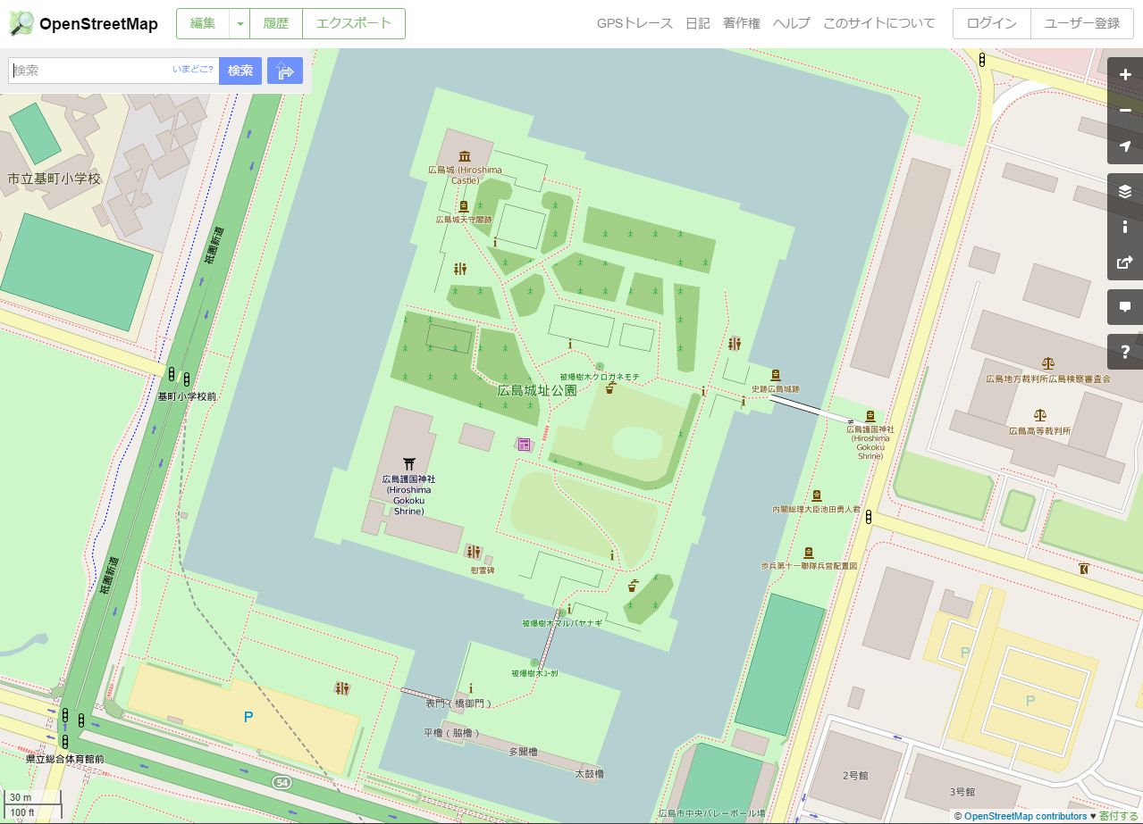1143x824 pixels.
Task: Click the 平櫓（脇櫓）label
Action: point(452,733)
